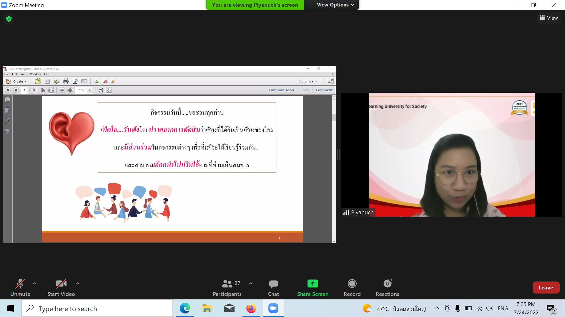
Task: Show hidden system tray icons
Action: [x=437, y=308]
